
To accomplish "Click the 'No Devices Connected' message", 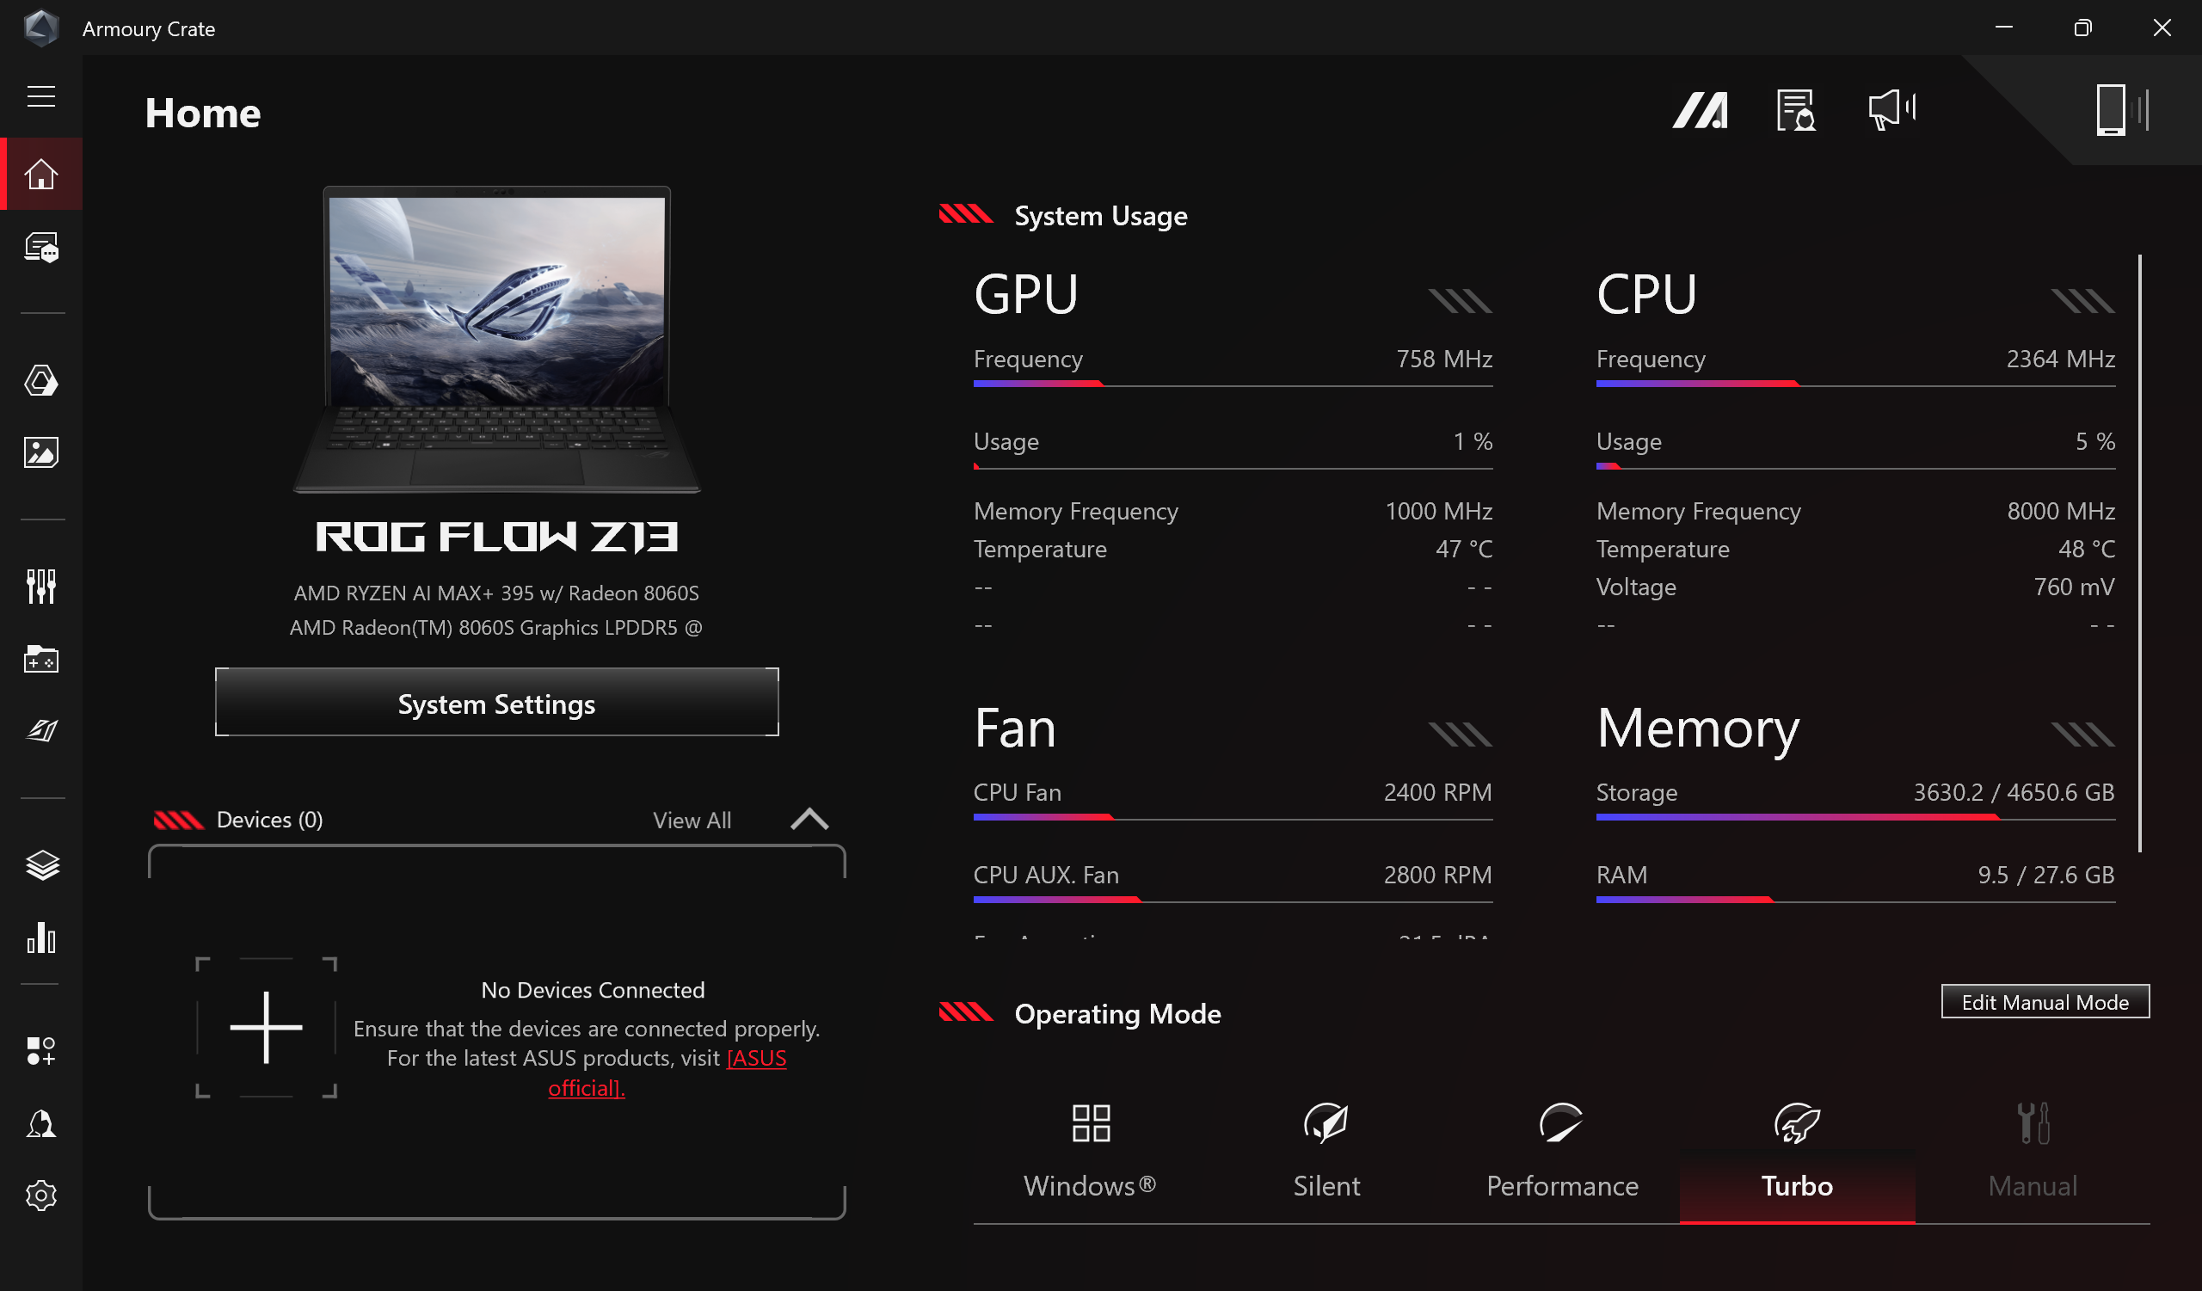I will [593, 990].
